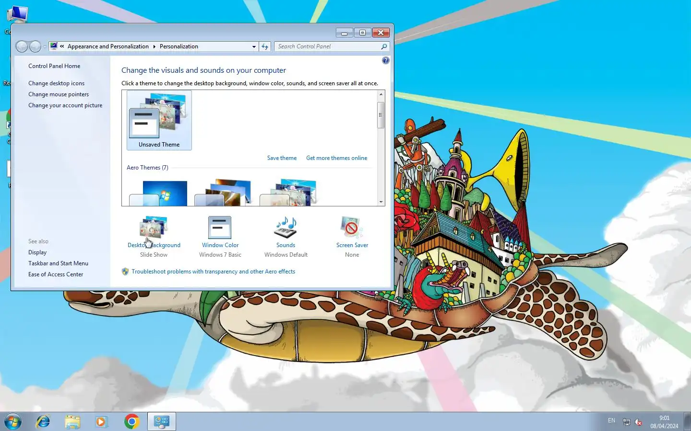Image resolution: width=691 pixels, height=431 pixels.
Task: Open the Screen Saver icon
Action: [x=352, y=227]
